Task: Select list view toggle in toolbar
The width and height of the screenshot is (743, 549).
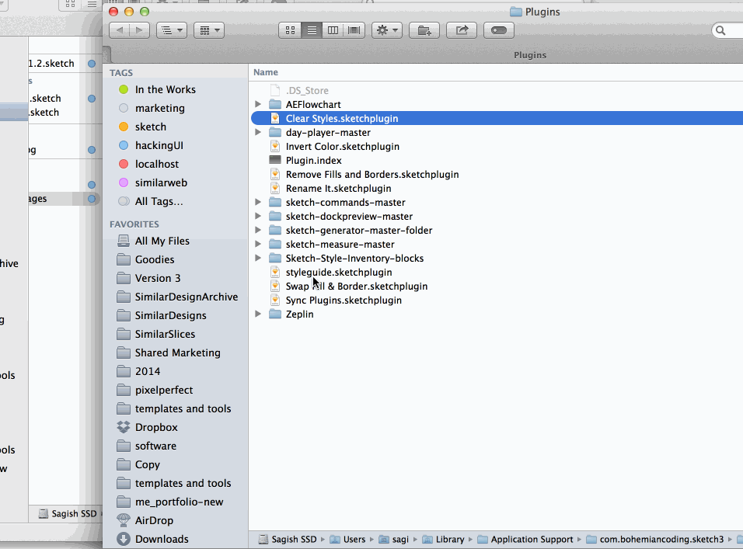Action: click(312, 30)
